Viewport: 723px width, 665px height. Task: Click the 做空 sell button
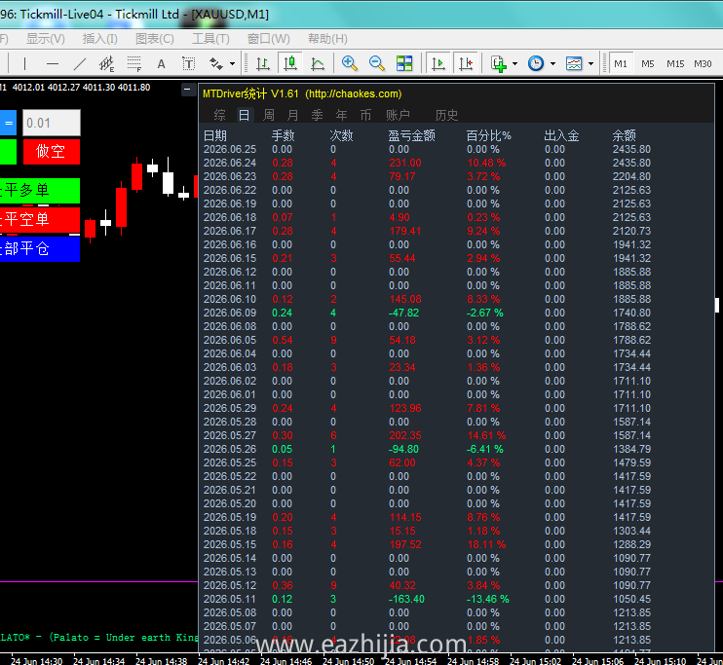pos(52,152)
